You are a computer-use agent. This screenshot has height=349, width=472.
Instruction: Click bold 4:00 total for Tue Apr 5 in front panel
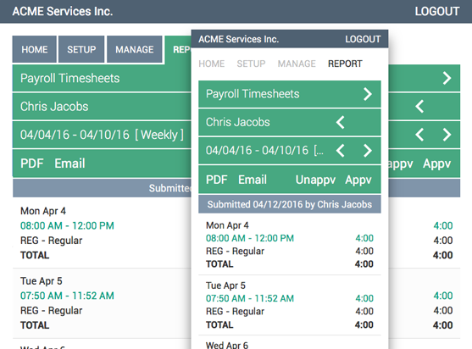tap(364, 325)
